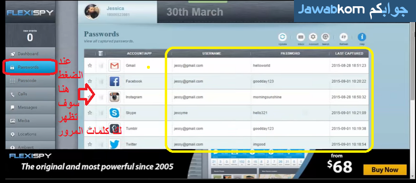Image resolution: width=416 pixels, height=183 pixels.
Task: Click the Gmail app icon
Action: tap(114, 65)
